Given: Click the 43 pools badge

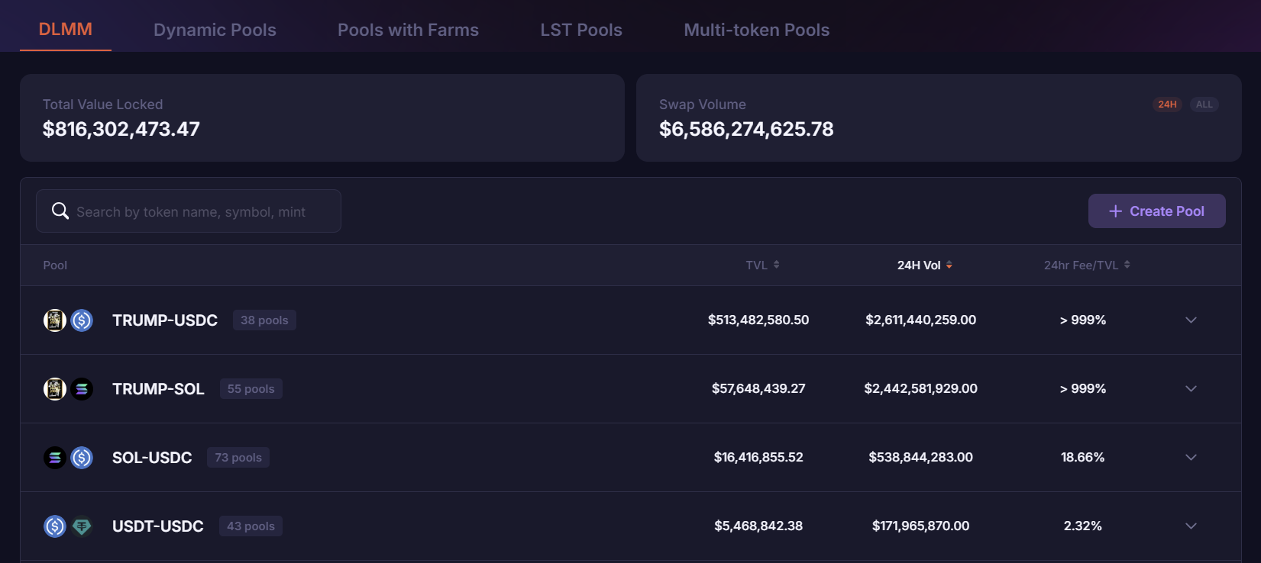Looking at the screenshot, I should (x=251, y=526).
